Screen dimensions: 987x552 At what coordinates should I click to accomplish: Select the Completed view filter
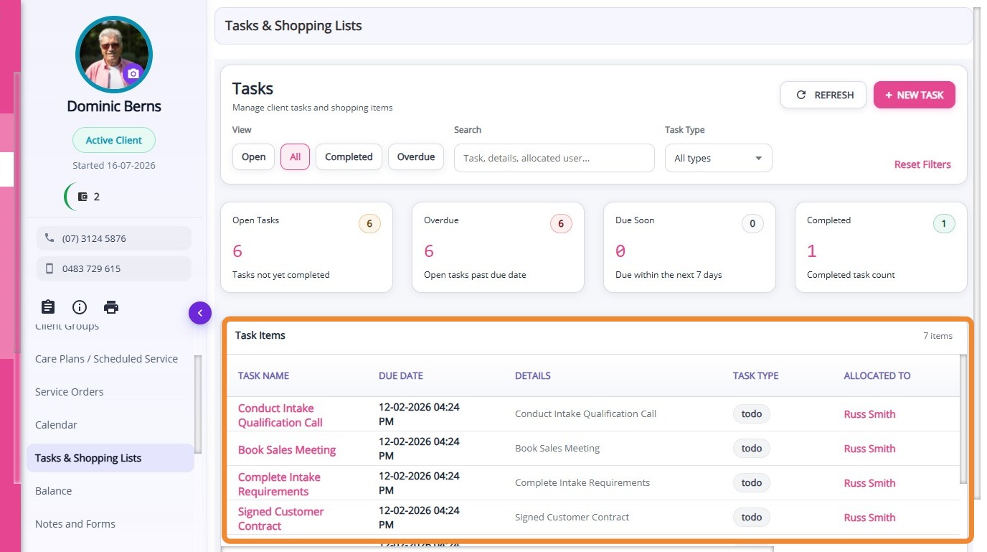(349, 157)
